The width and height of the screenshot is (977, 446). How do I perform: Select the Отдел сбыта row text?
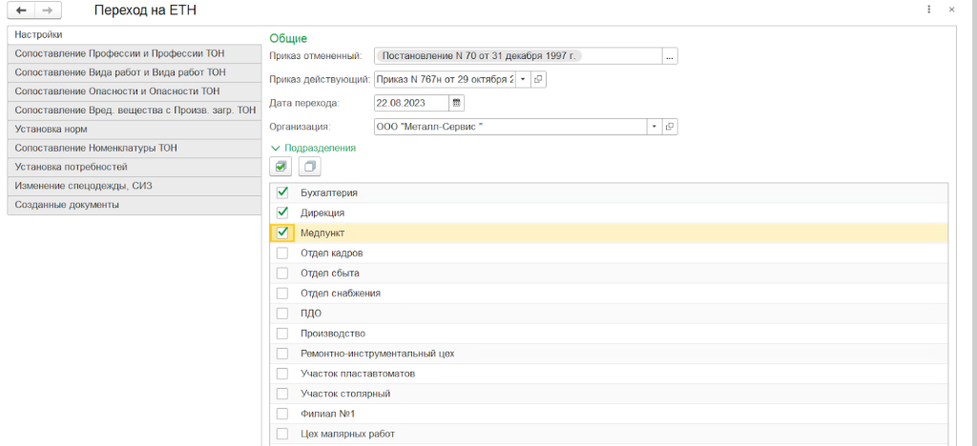click(329, 274)
